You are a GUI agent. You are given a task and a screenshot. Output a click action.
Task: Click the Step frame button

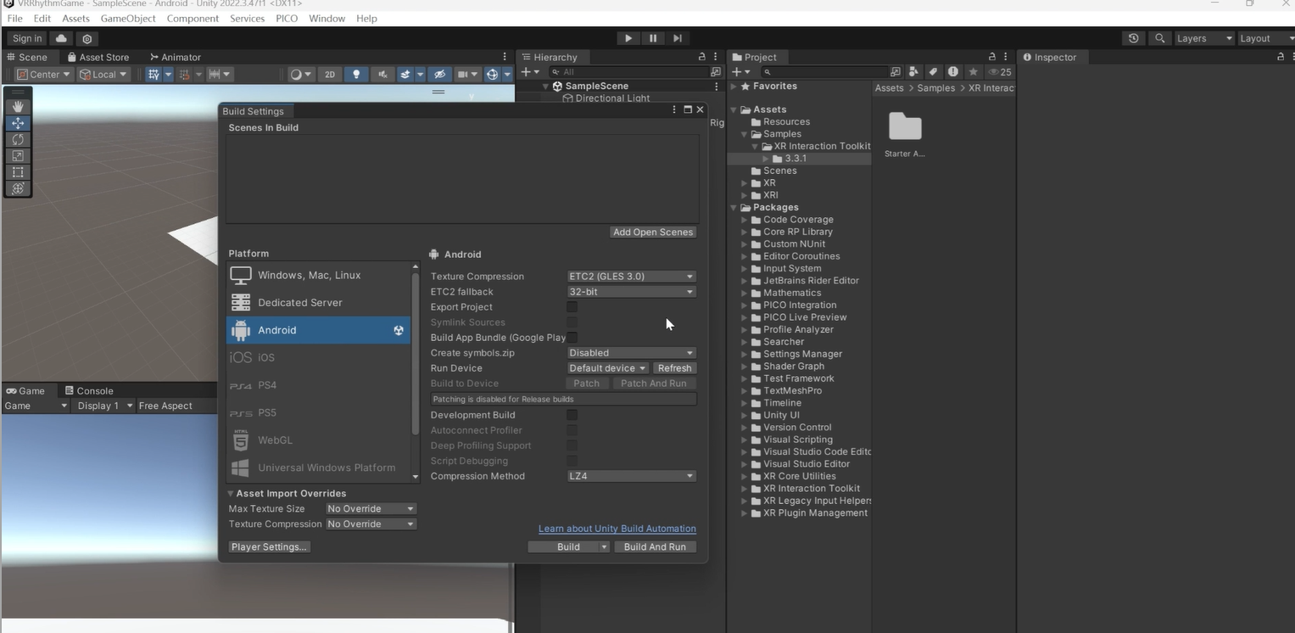point(678,38)
